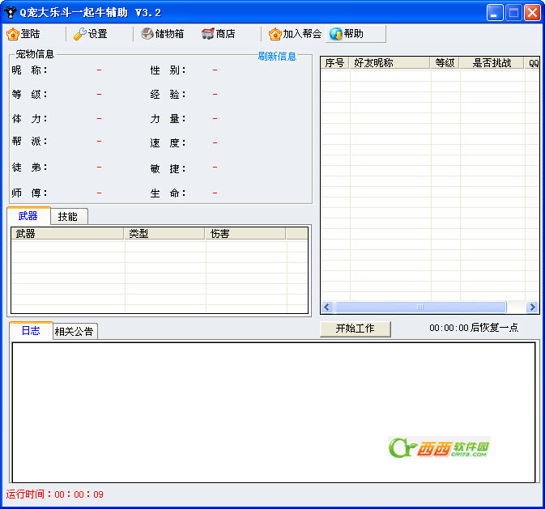545x509 pixels.
Task: Click the QQ column header
Action: pos(532,63)
